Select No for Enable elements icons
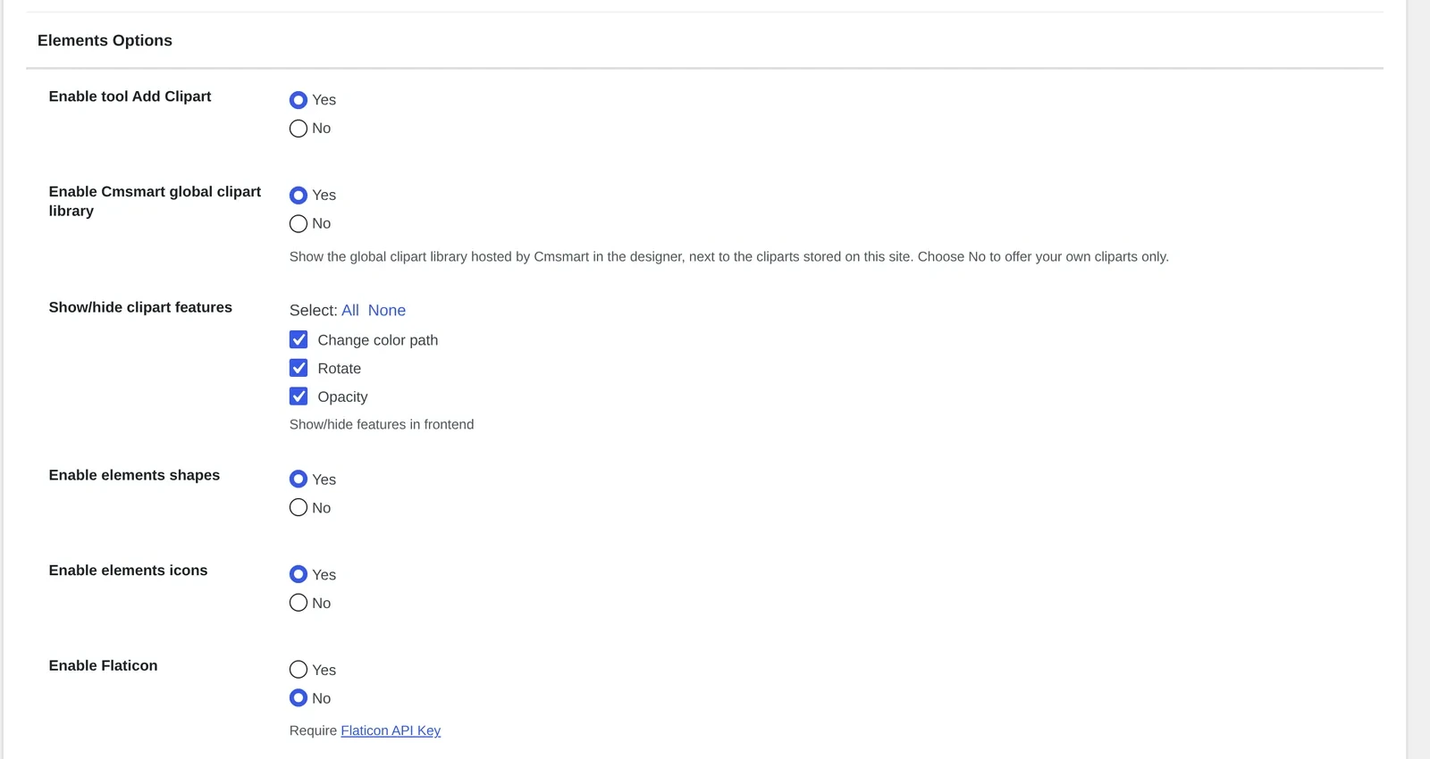 point(299,604)
